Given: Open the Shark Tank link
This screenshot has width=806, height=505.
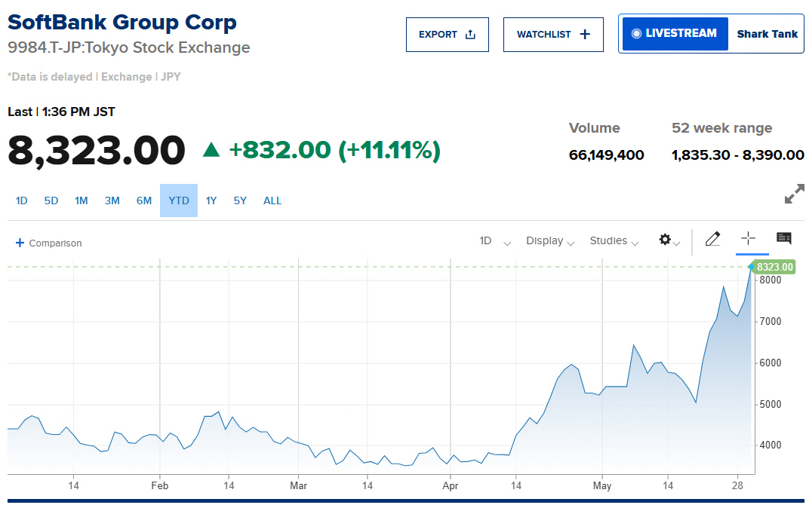Looking at the screenshot, I should [767, 34].
